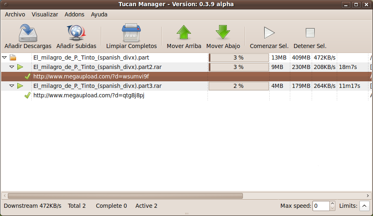This screenshot has width=373, height=216.
Task: Click the scrollbar right arrow
Action: coord(368,196)
